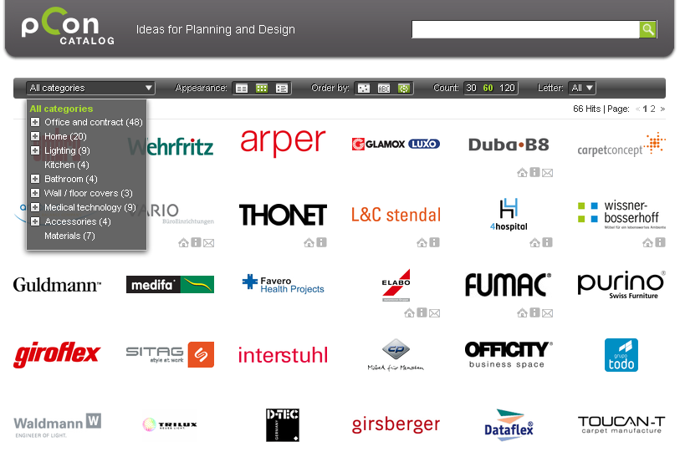680x467 pixels.
Task: Open the Letter filter dropdown
Action: click(x=582, y=88)
